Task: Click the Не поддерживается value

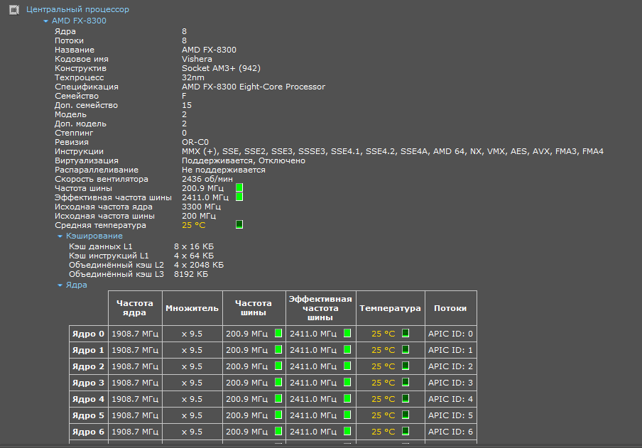Action: pos(224,170)
